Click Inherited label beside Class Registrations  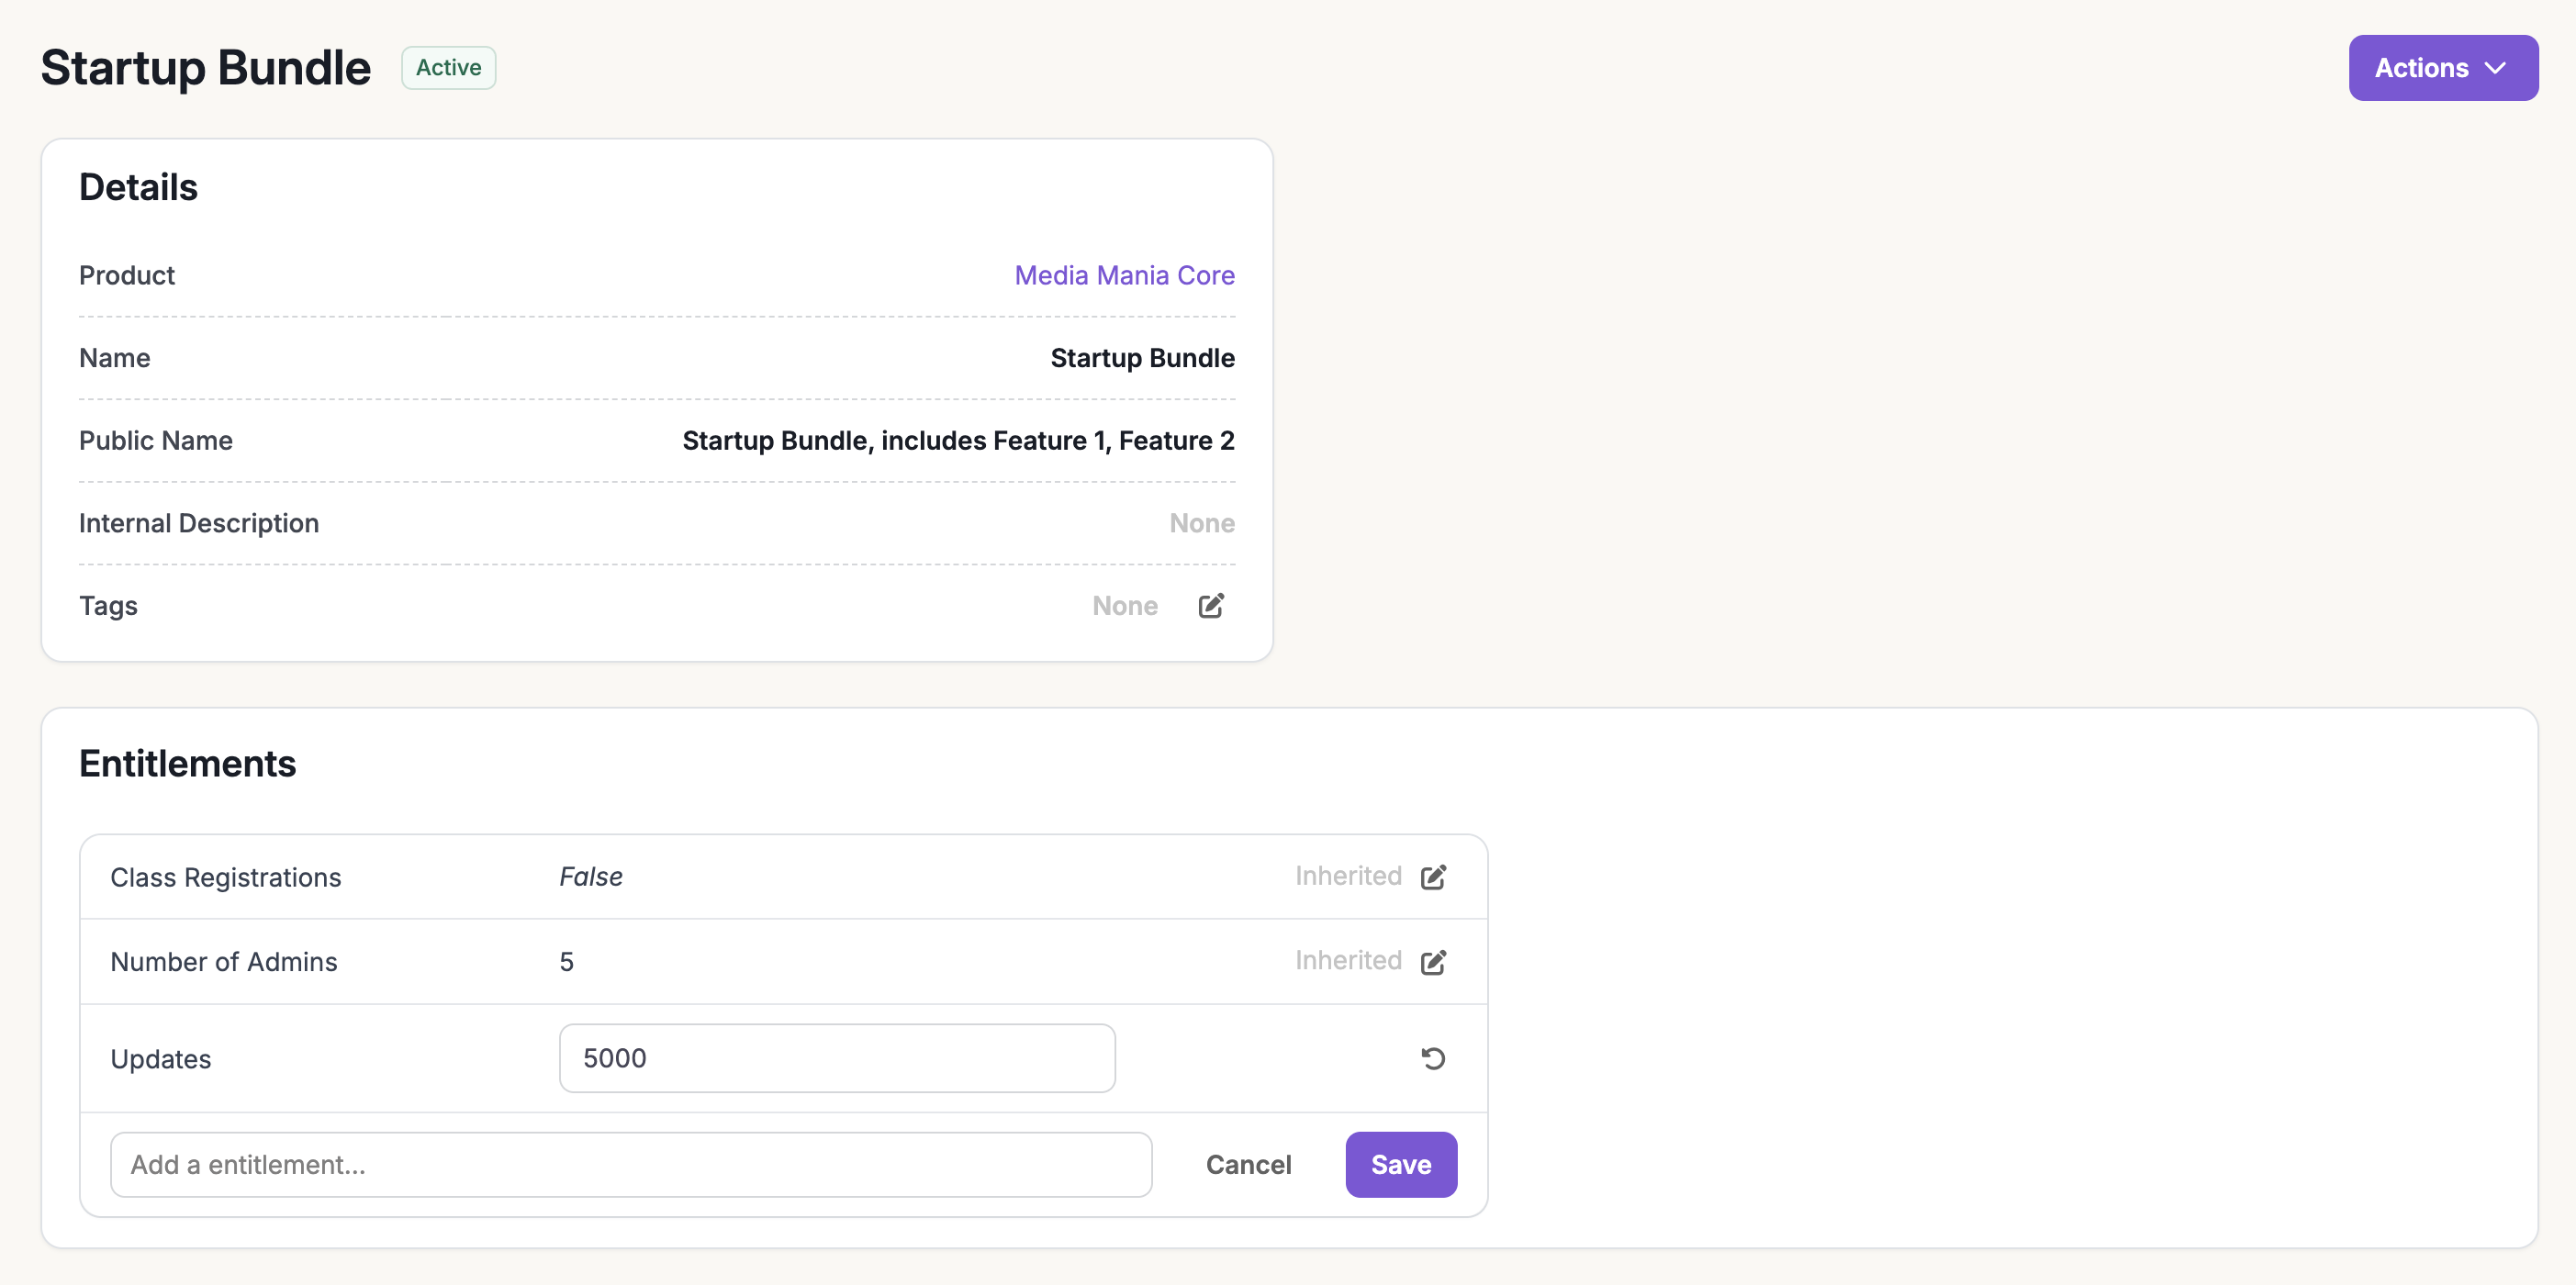(1347, 876)
